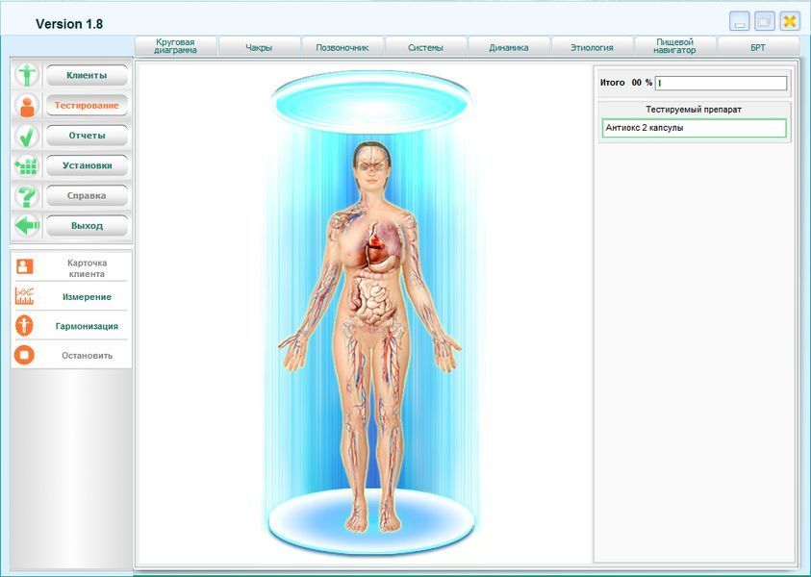Click Остановить to stop
Screen dimensions: 811x577
point(87,356)
